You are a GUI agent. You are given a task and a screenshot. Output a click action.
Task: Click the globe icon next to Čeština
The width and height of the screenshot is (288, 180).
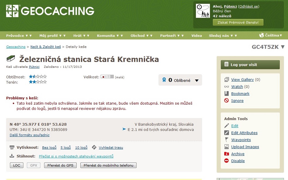pos(261,35)
